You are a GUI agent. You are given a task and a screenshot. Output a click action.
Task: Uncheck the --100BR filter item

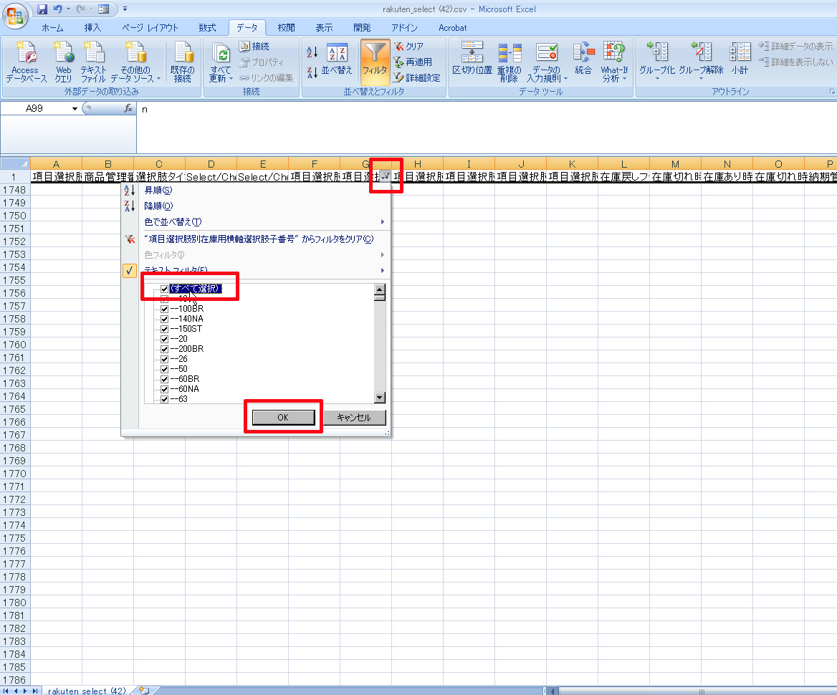[164, 309]
